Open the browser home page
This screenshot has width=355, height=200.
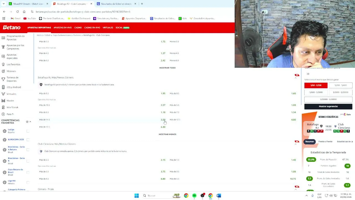point(24,12)
